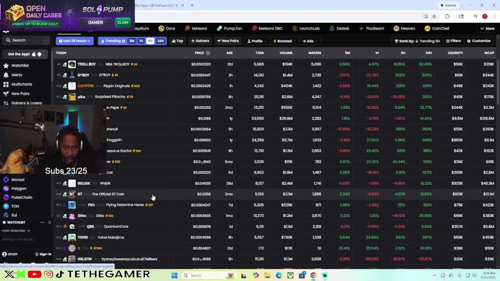Select the Orca DEX icon
Screen dimensions: 500x281
coord(161,28)
